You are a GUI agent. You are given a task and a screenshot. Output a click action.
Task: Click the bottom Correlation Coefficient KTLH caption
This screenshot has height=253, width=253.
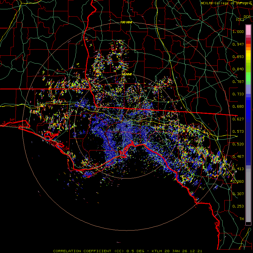(127, 251)
